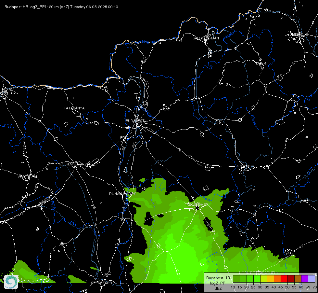Click the SZOLNOK city label
The height and width of the screenshot is (293, 318).
(x=245, y=166)
